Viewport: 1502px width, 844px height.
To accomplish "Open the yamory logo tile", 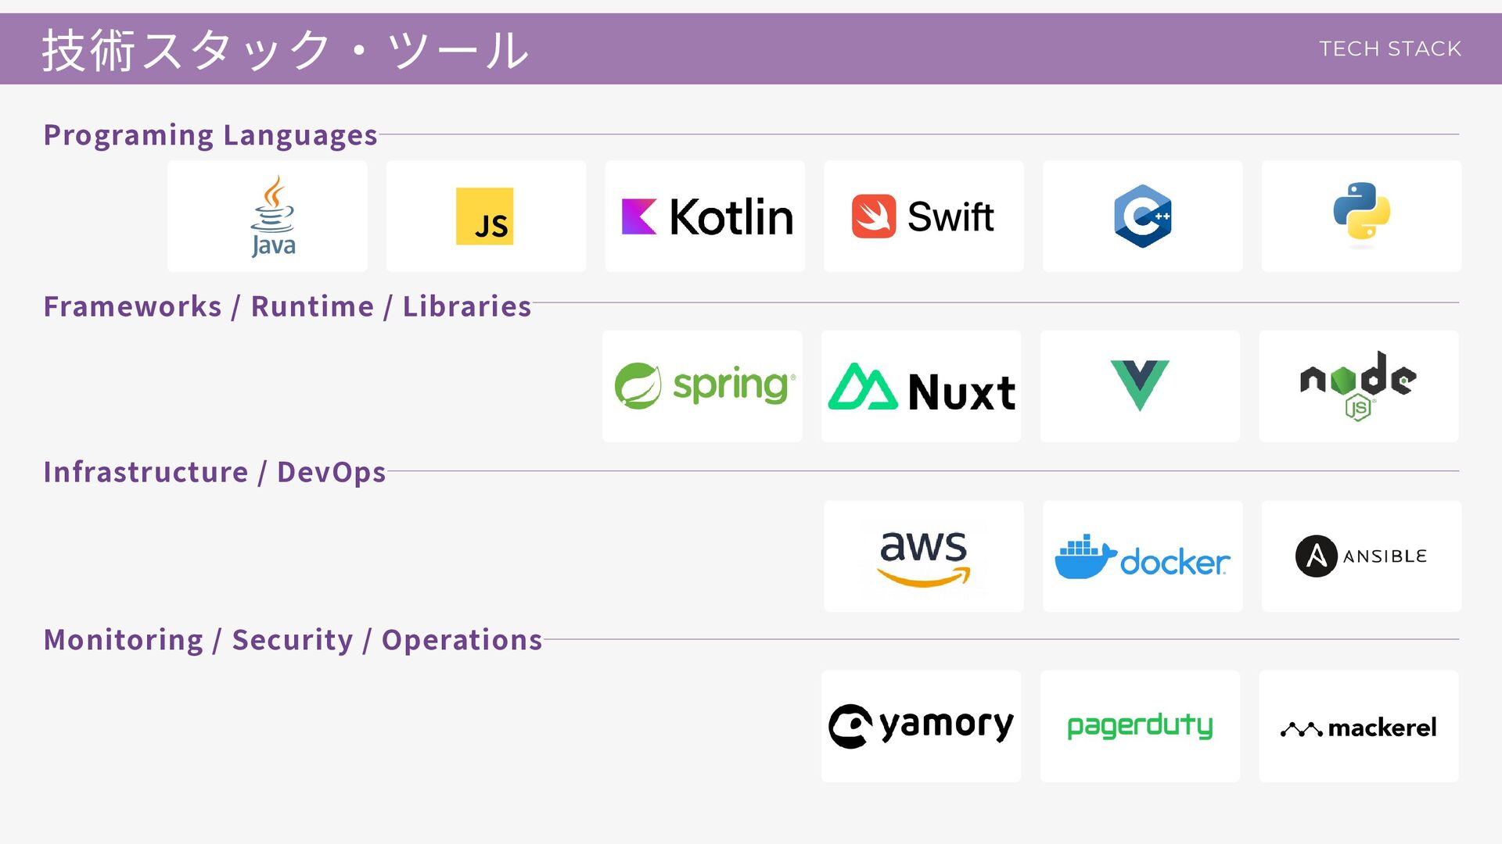I will [921, 726].
